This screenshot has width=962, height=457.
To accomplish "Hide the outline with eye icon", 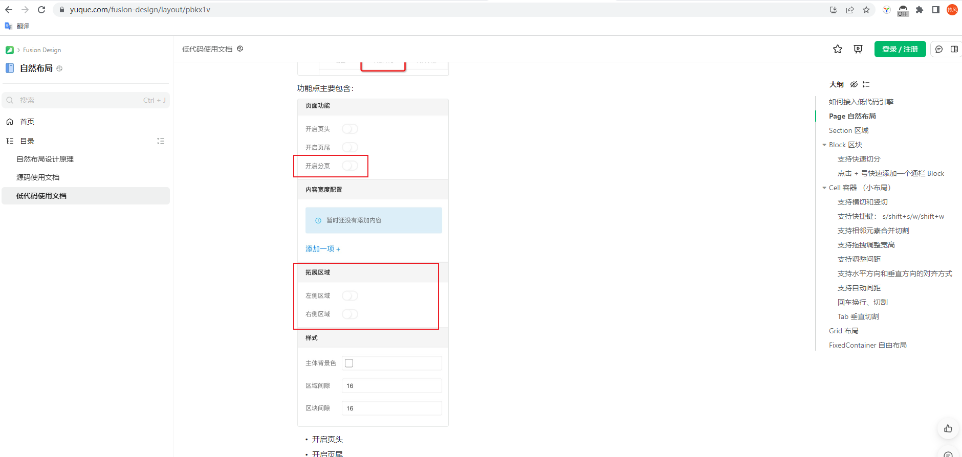I will [x=854, y=84].
